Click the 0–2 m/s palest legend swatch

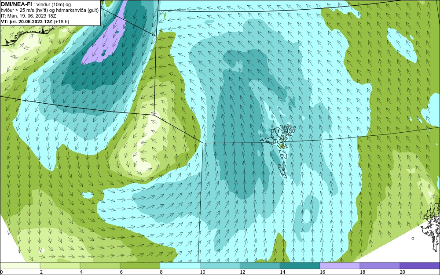[20, 265]
